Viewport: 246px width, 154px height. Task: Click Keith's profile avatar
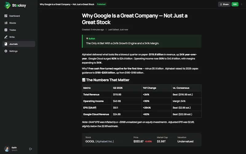tap(7, 149)
